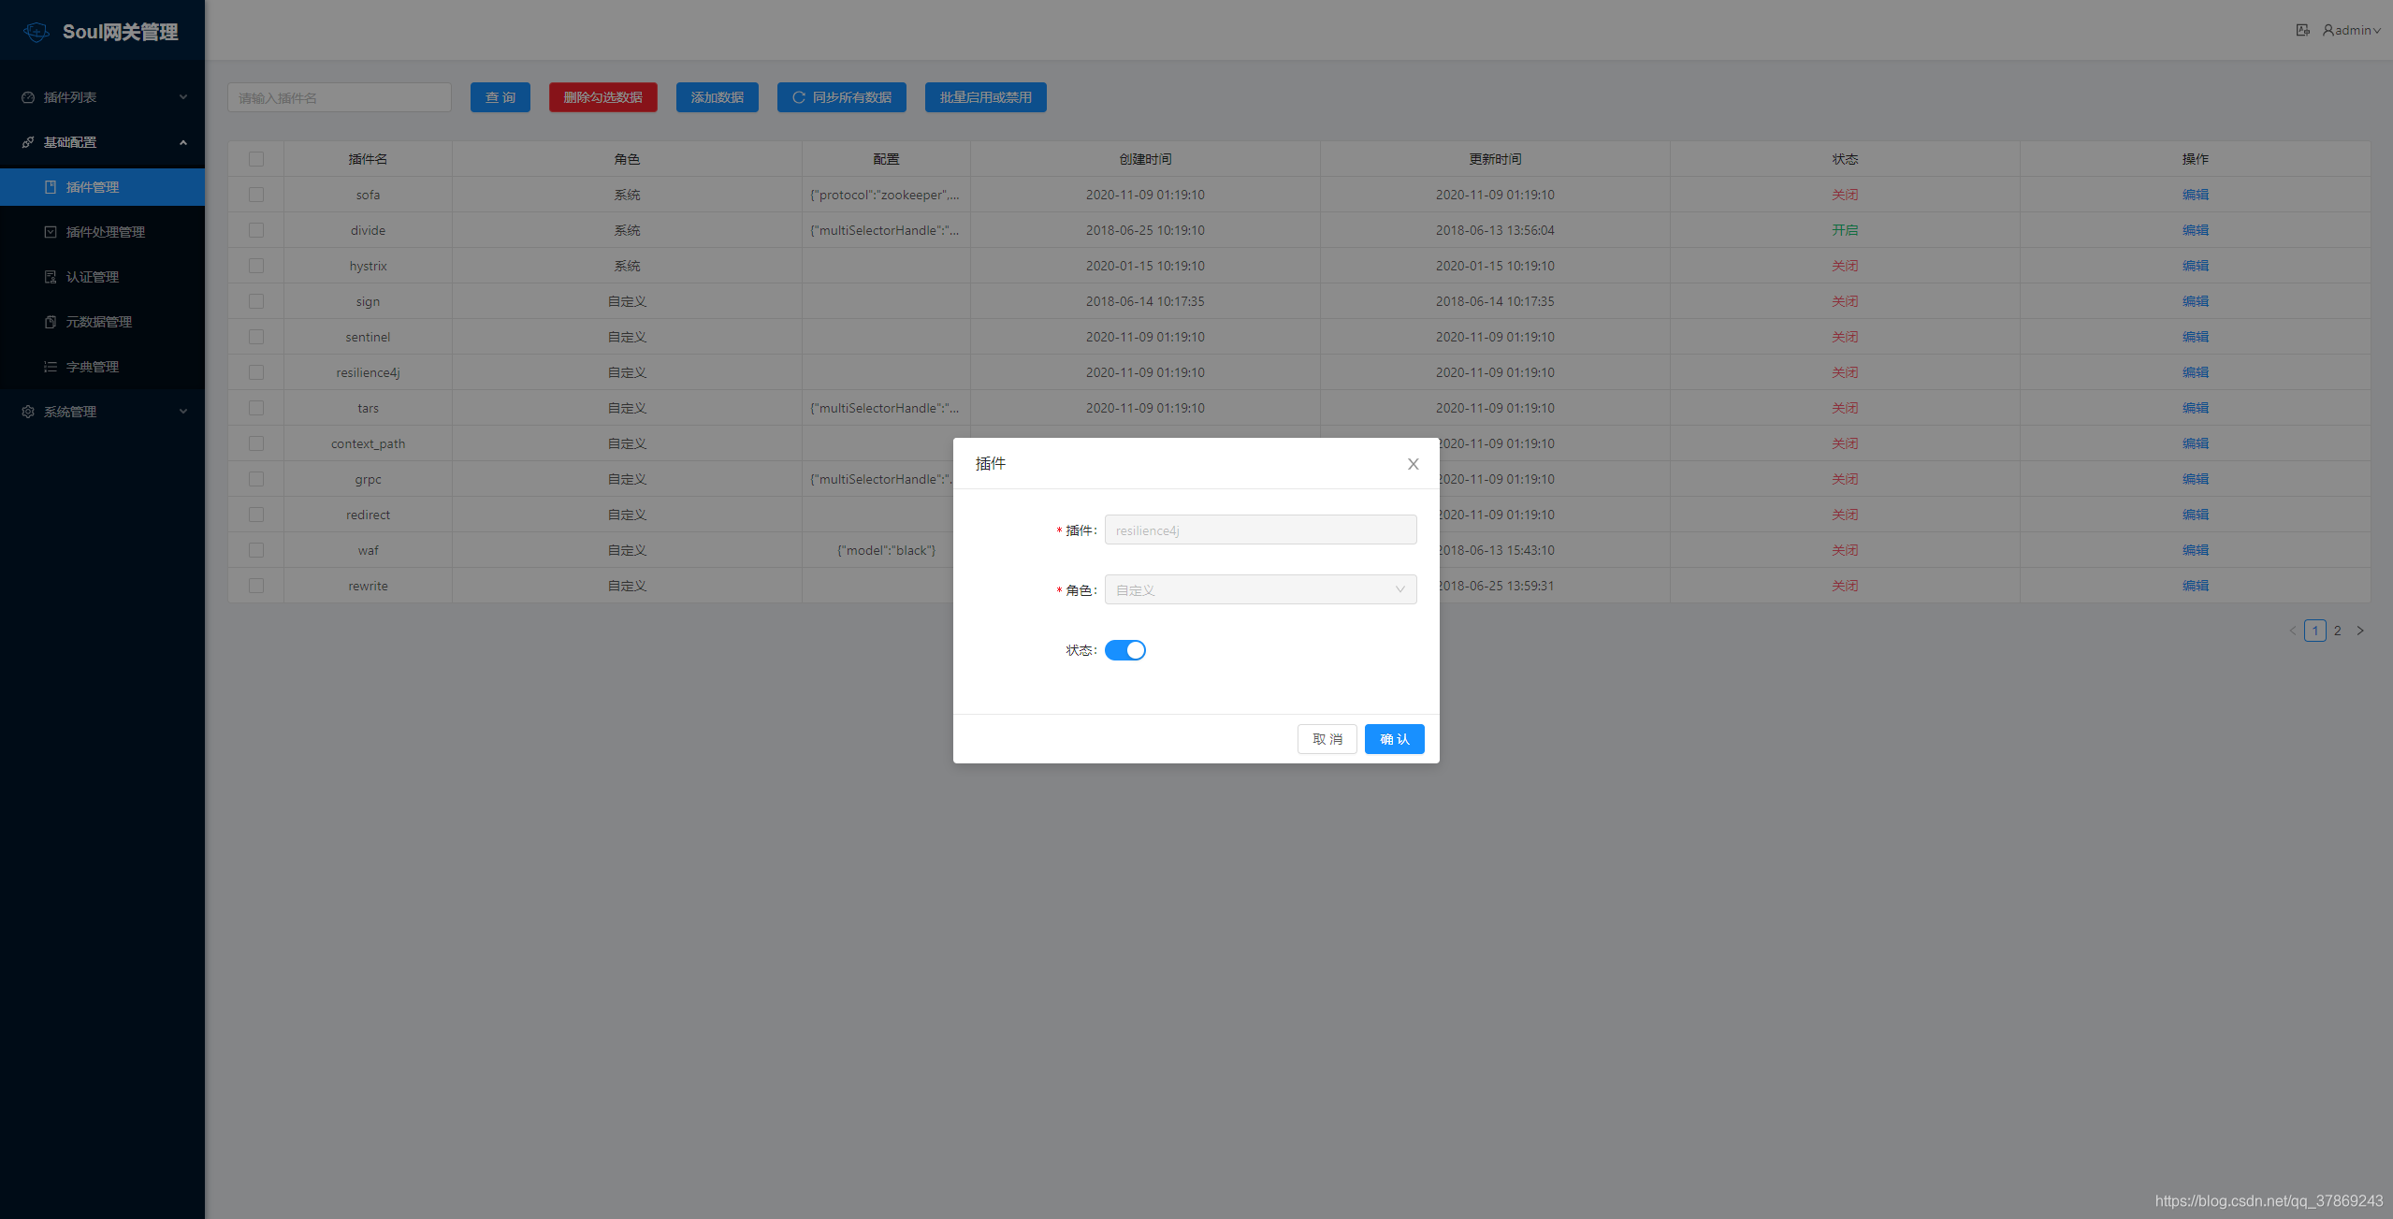Toggle the status switch in plugin dialog
The image size is (2393, 1219).
[1124, 650]
